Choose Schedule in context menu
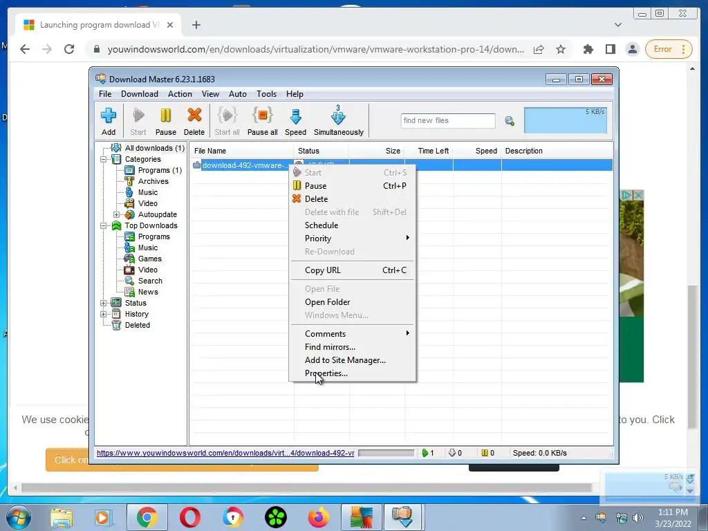This screenshot has height=531, width=708. coord(352,225)
